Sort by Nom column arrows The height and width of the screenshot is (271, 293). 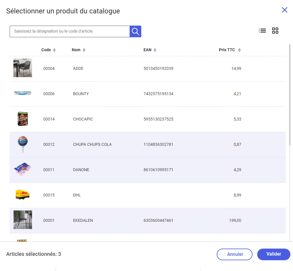pyautogui.click(x=84, y=50)
